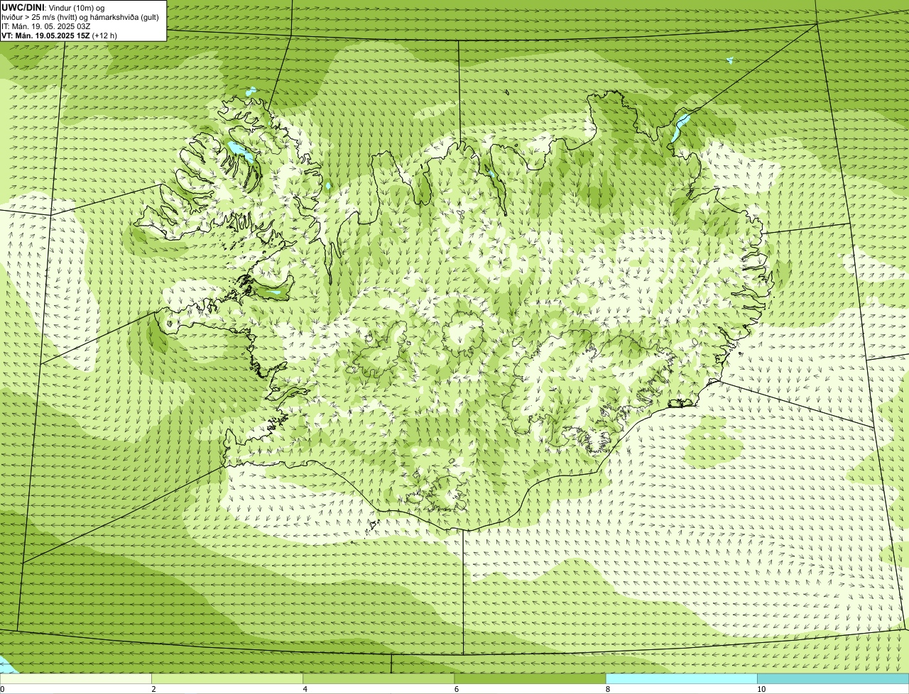Click the colorbar tick label '2'
This screenshot has height=694, width=909.
point(154,689)
